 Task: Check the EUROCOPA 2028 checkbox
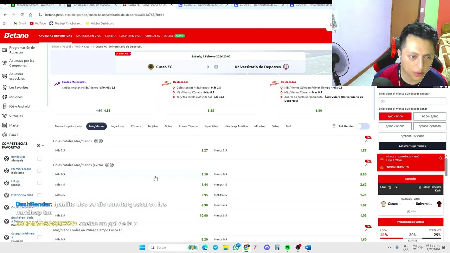39,195
